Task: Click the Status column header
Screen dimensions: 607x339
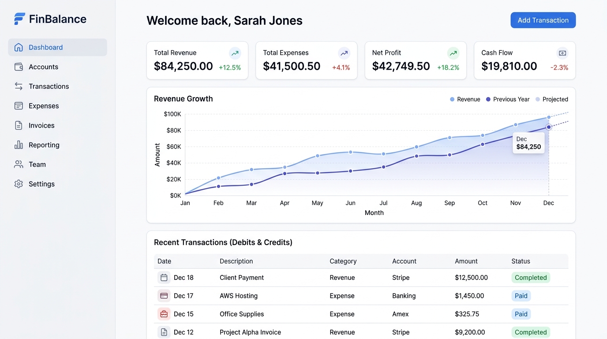Action: (521, 261)
